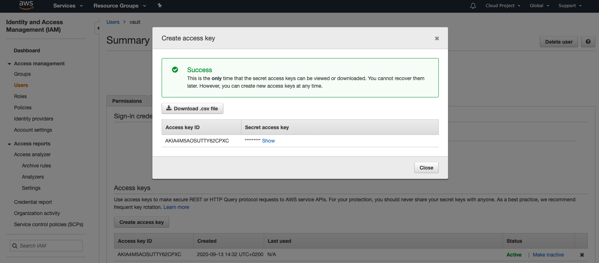Make the access key inactive
This screenshot has width=599, height=263.
pos(548,255)
